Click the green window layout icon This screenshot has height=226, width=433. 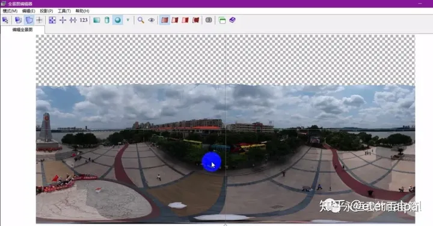tap(222, 20)
